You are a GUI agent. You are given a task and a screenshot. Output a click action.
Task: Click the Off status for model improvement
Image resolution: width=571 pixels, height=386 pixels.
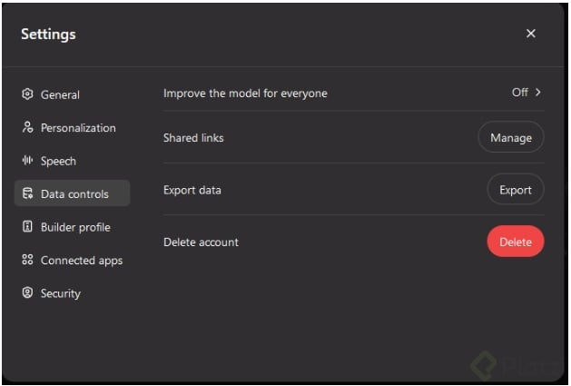(x=519, y=93)
